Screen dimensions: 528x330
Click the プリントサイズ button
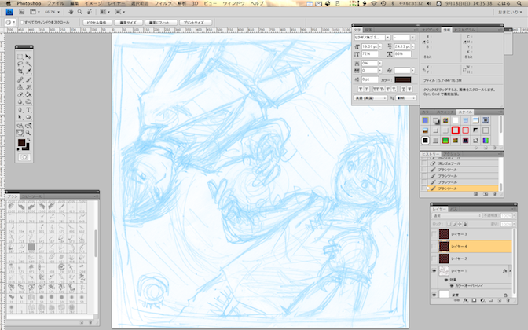pos(196,23)
